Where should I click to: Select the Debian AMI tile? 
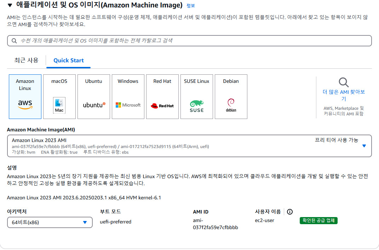[x=231, y=97]
